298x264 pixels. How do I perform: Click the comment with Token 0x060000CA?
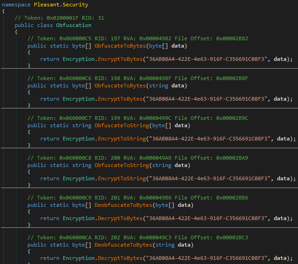(138, 237)
